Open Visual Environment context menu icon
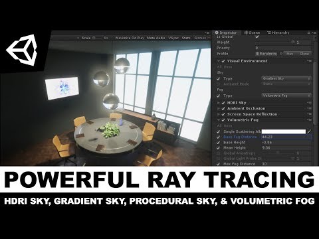319x239 pixels. coord(309,61)
